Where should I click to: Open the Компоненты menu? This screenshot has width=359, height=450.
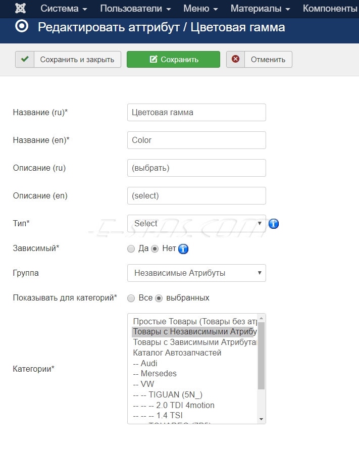coord(330,9)
